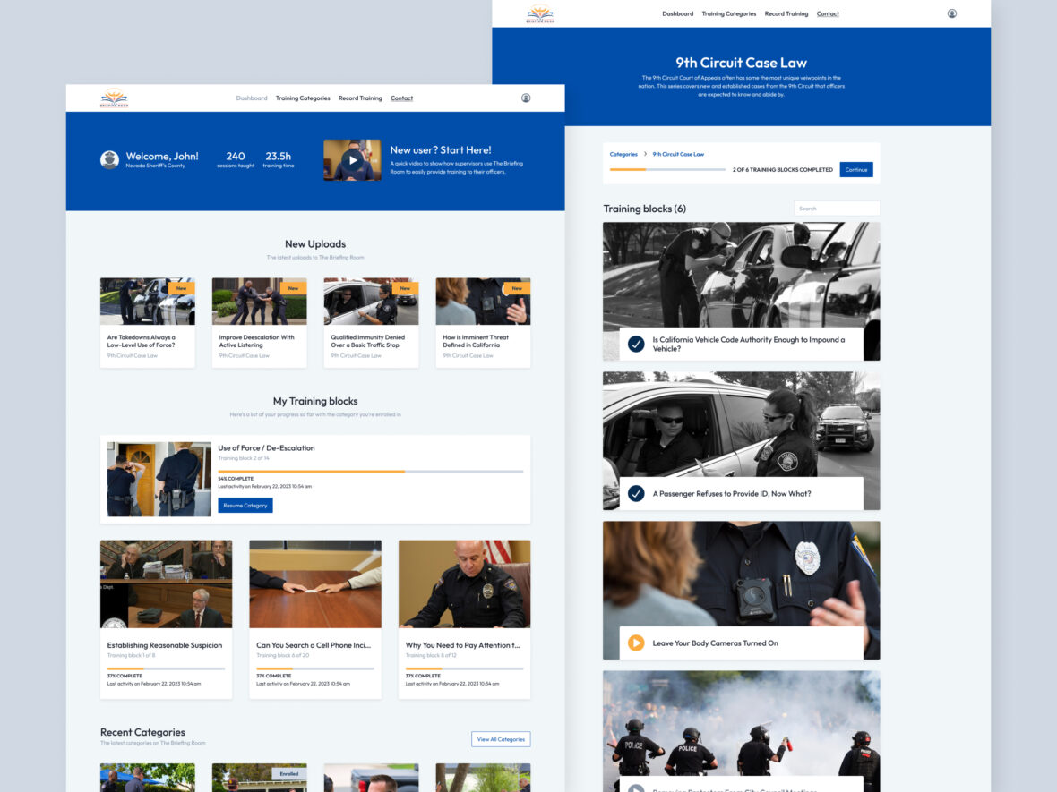Open the user account profile icon
The height and width of the screenshot is (792, 1057).
528,98
